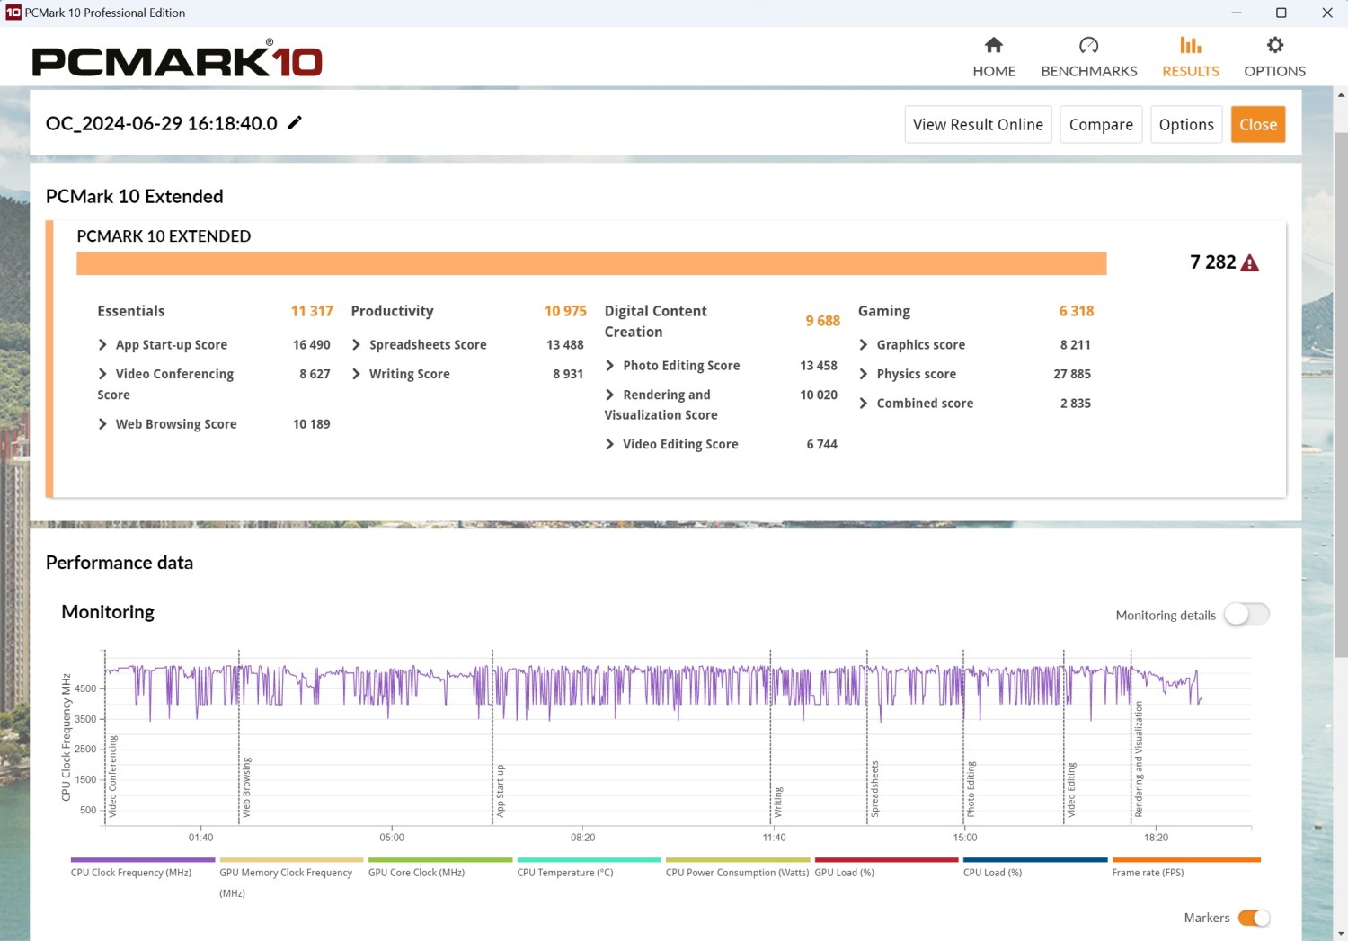Open Benchmarks via the gauge icon

pos(1088,46)
